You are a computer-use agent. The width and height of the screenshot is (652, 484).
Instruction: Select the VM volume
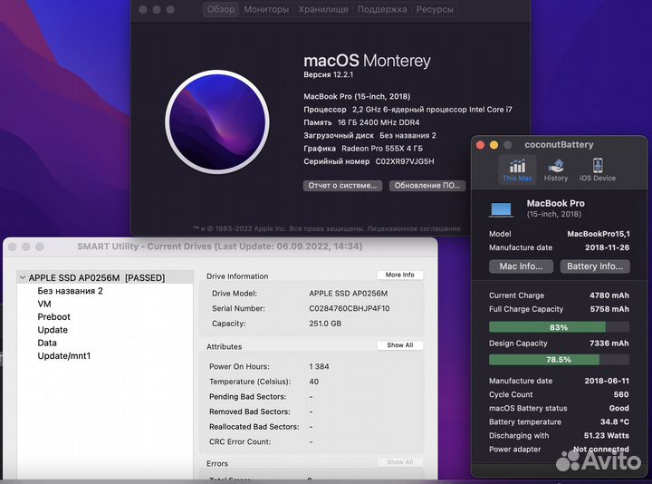44,304
